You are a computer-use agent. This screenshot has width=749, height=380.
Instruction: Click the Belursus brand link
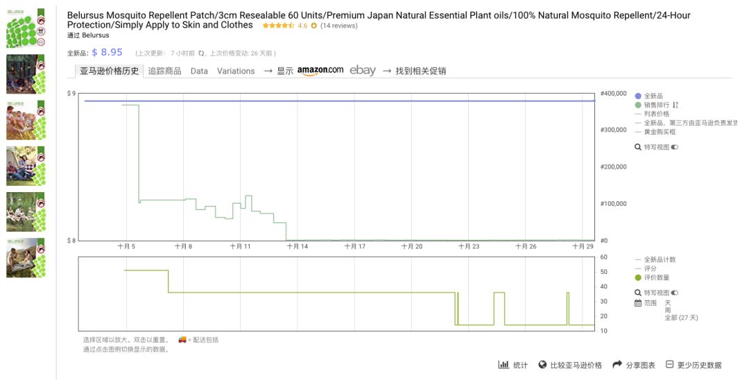pos(95,35)
